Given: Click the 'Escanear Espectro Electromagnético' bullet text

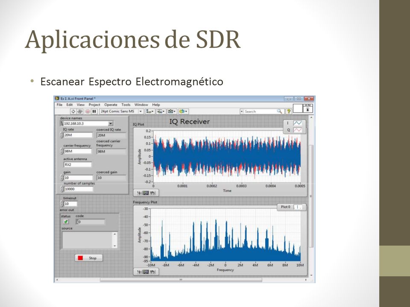Looking at the screenshot, I should (132, 82).
